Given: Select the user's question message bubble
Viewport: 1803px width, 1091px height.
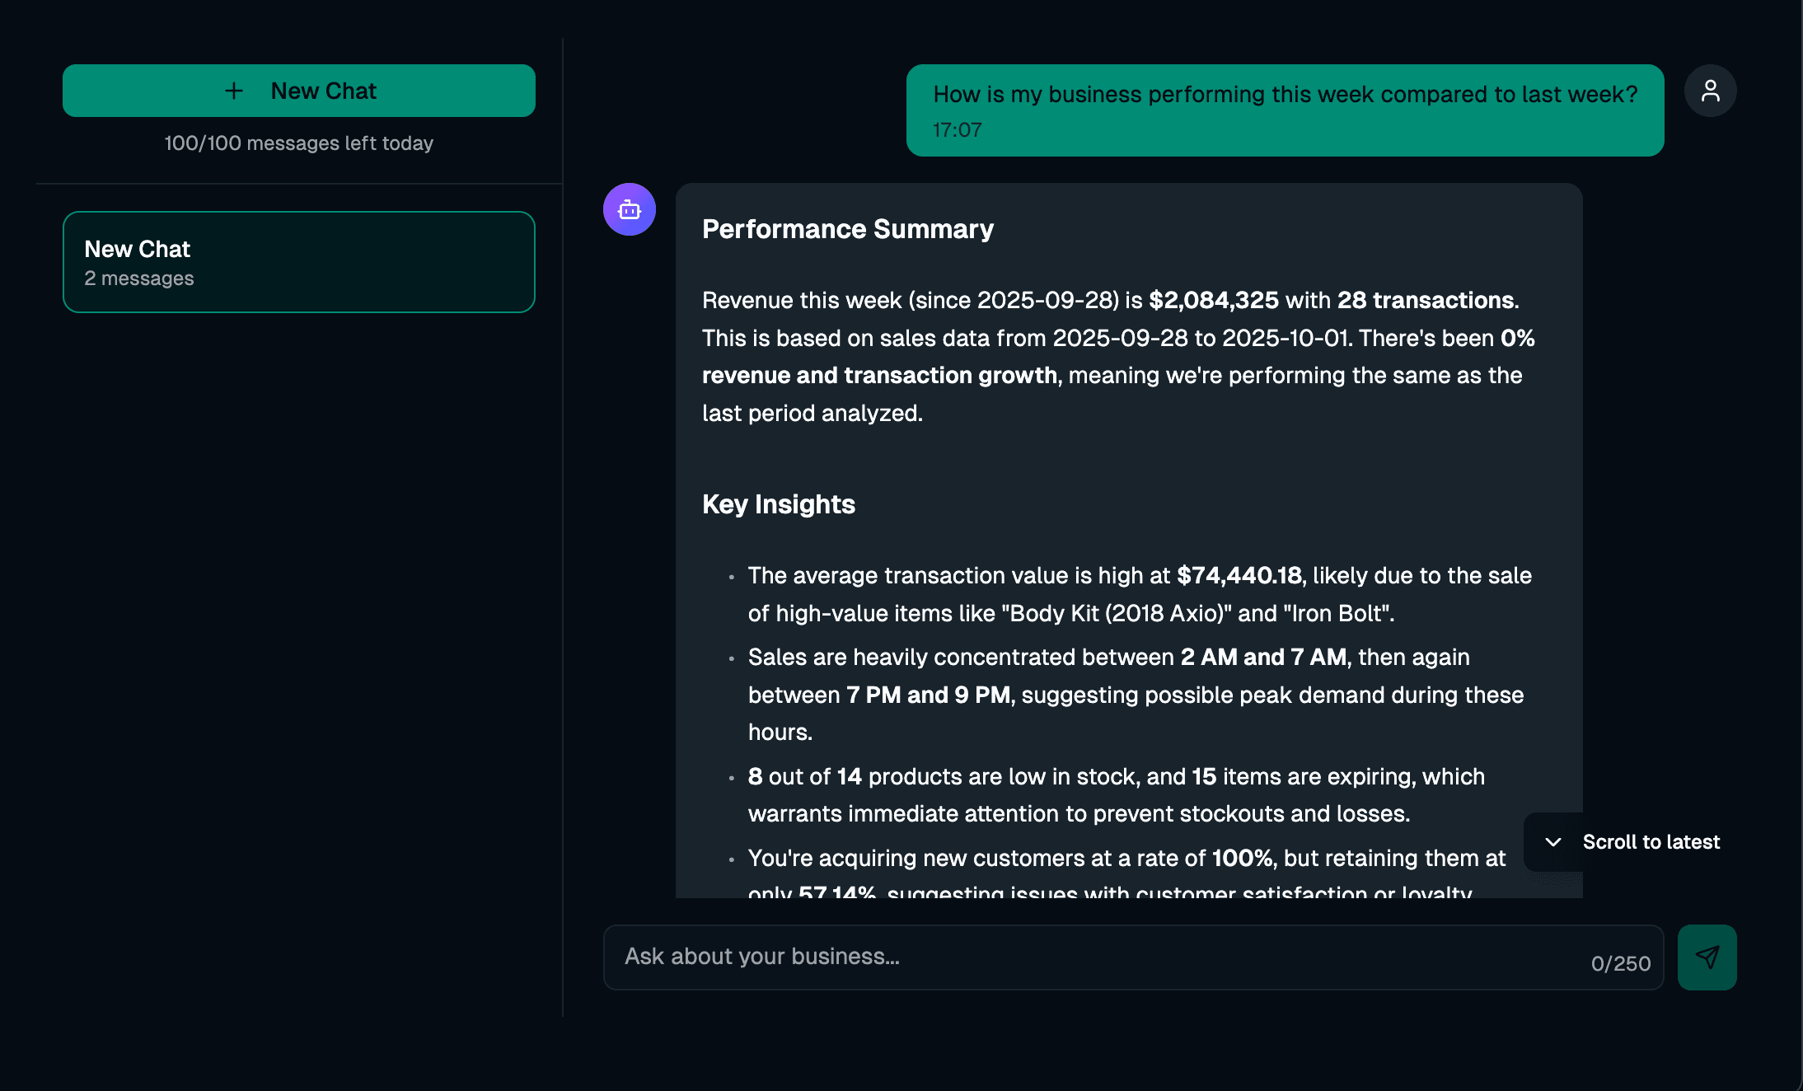Looking at the screenshot, I should pyautogui.click(x=1285, y=110).
